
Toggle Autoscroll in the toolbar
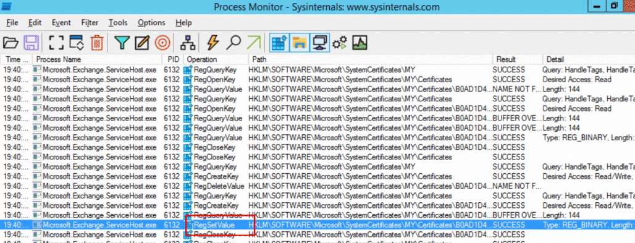[x=77, y=42]
